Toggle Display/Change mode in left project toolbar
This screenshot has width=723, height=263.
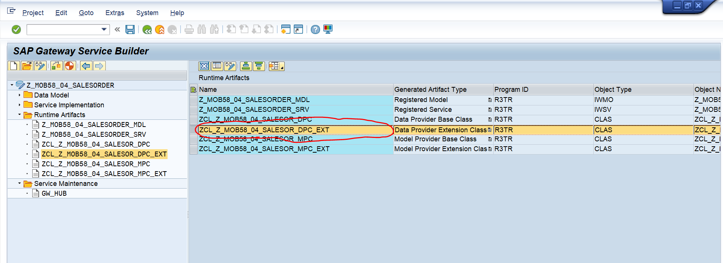[x=40, y=66]
